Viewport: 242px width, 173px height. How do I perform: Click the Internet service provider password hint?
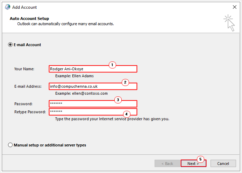(x=112, y=119)
